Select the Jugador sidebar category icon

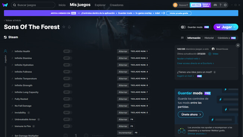point(6,51)
